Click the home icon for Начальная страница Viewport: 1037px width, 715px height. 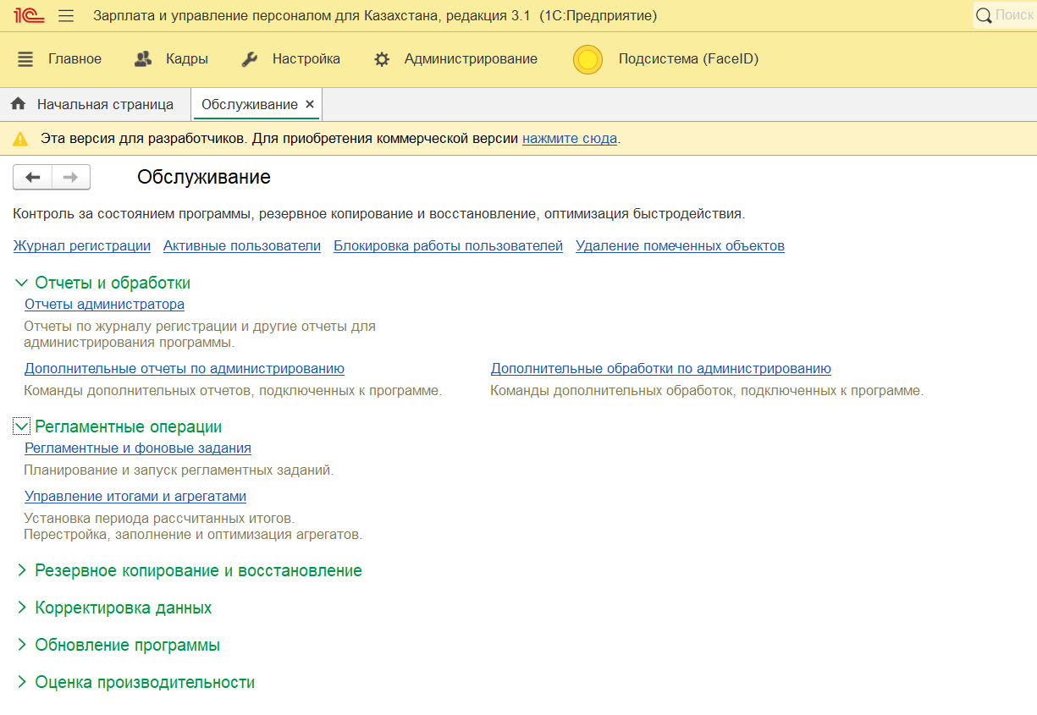[18, 104]
